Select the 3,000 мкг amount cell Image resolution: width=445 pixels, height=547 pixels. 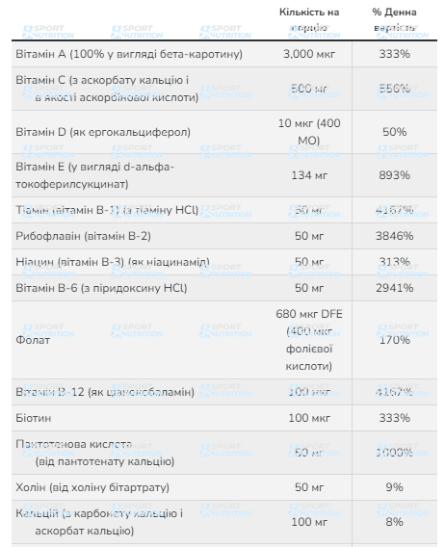309,54
